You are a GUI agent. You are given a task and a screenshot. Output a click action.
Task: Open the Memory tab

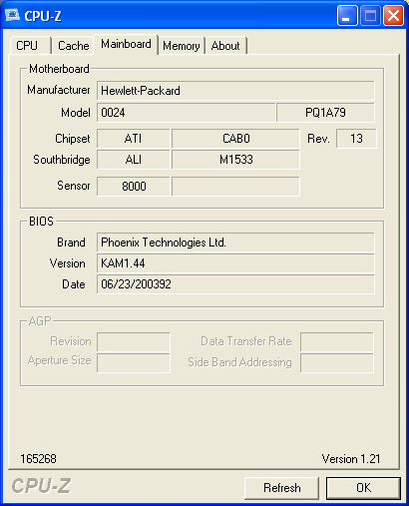point(182,46)
